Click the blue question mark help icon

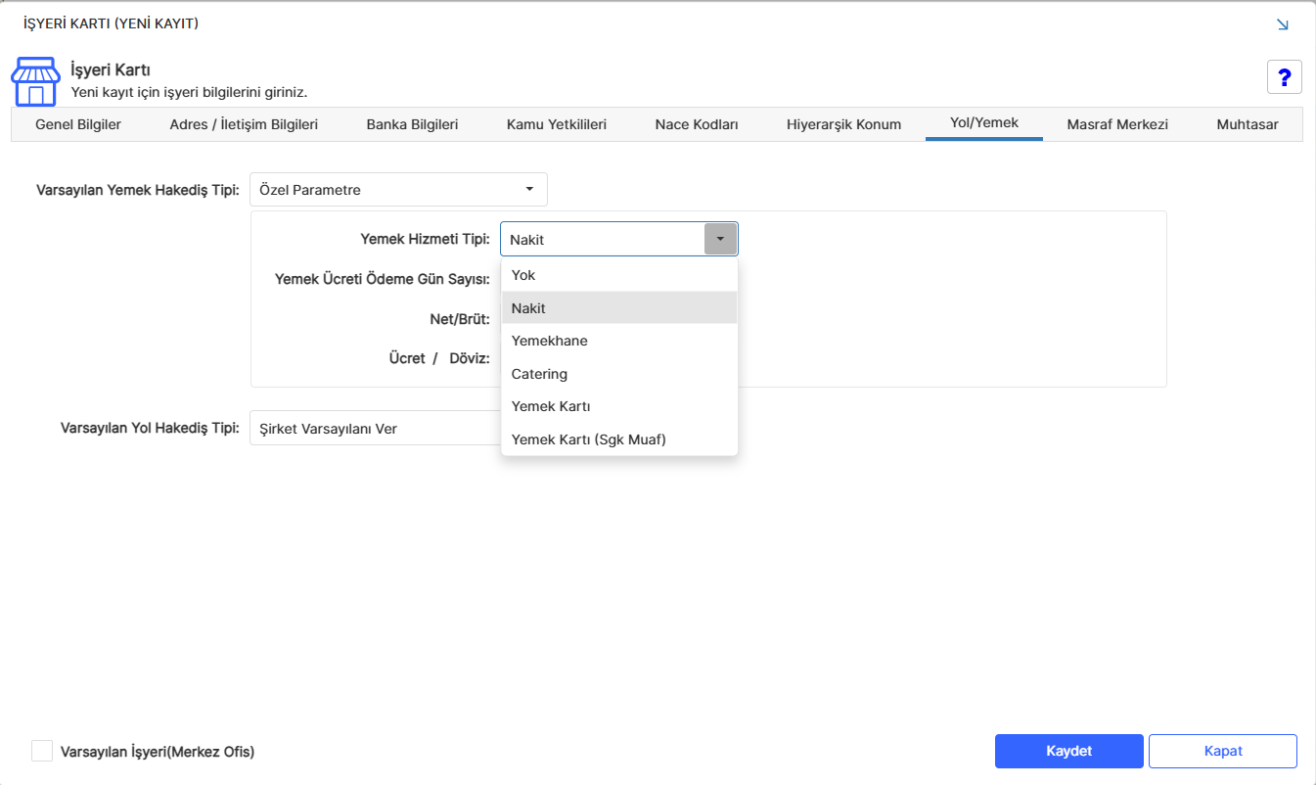(x=1284, y=76)
